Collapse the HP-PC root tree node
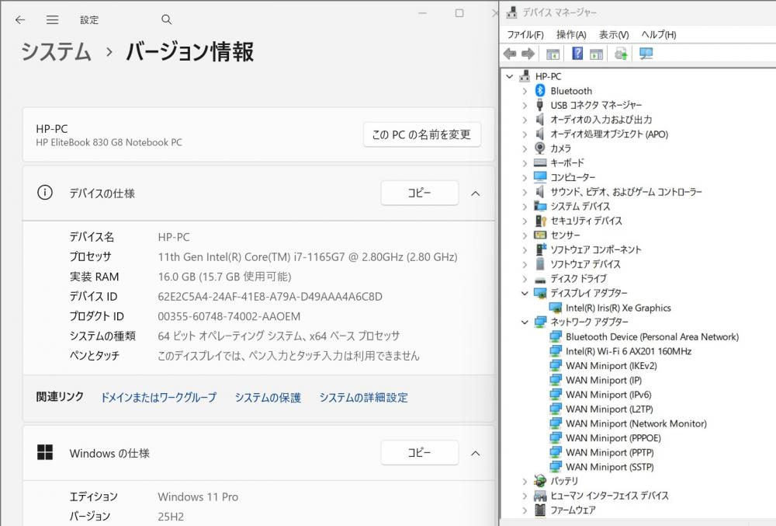Screen dimensions: 776x526 (510, 76)
